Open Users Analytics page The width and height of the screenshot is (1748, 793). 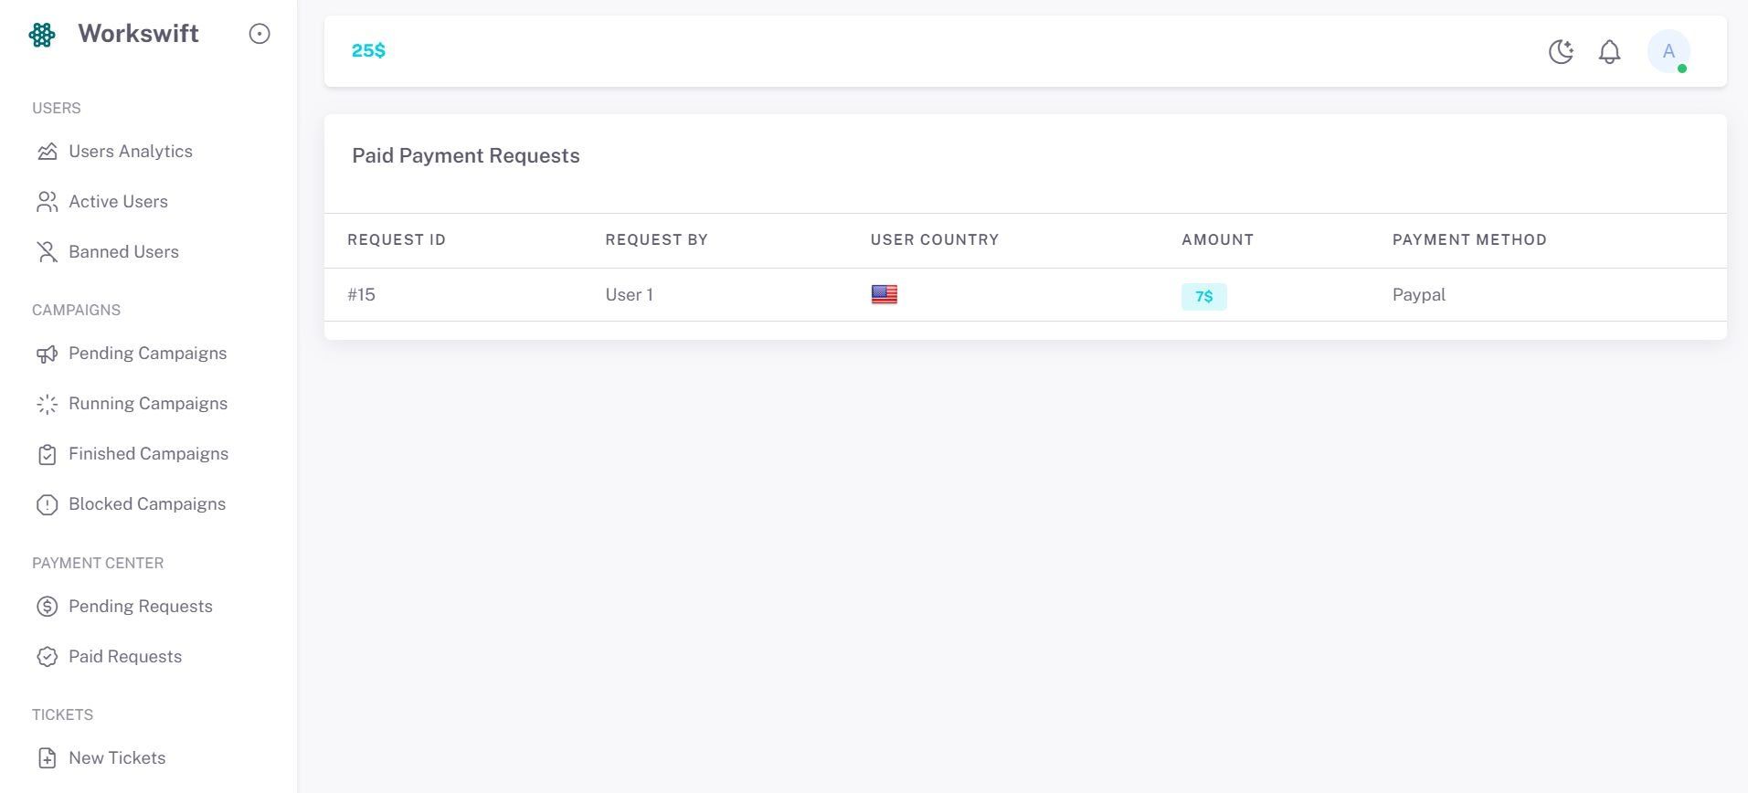coord(131,152)
